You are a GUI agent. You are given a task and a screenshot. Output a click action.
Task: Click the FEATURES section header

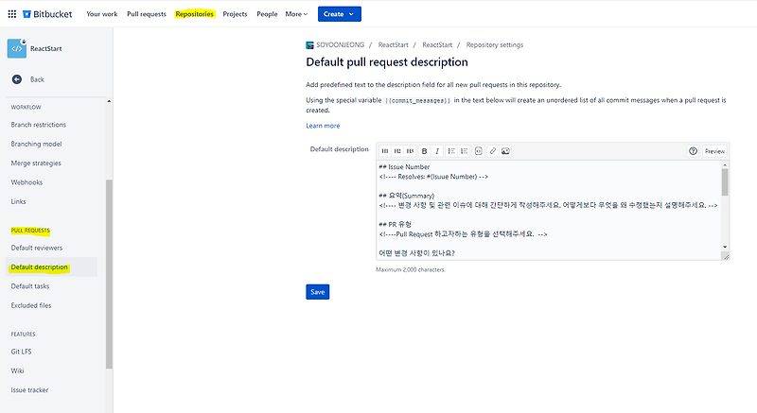point(23,334)
